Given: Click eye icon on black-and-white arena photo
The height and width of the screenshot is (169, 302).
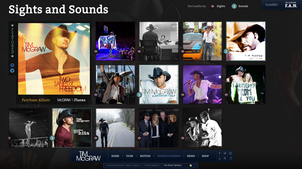Looking at the screenshot, I should pos(10,138).
